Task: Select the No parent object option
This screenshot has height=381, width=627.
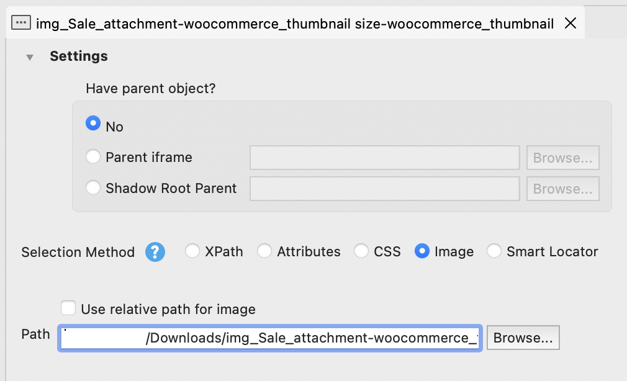Action: tap(93, 123)
